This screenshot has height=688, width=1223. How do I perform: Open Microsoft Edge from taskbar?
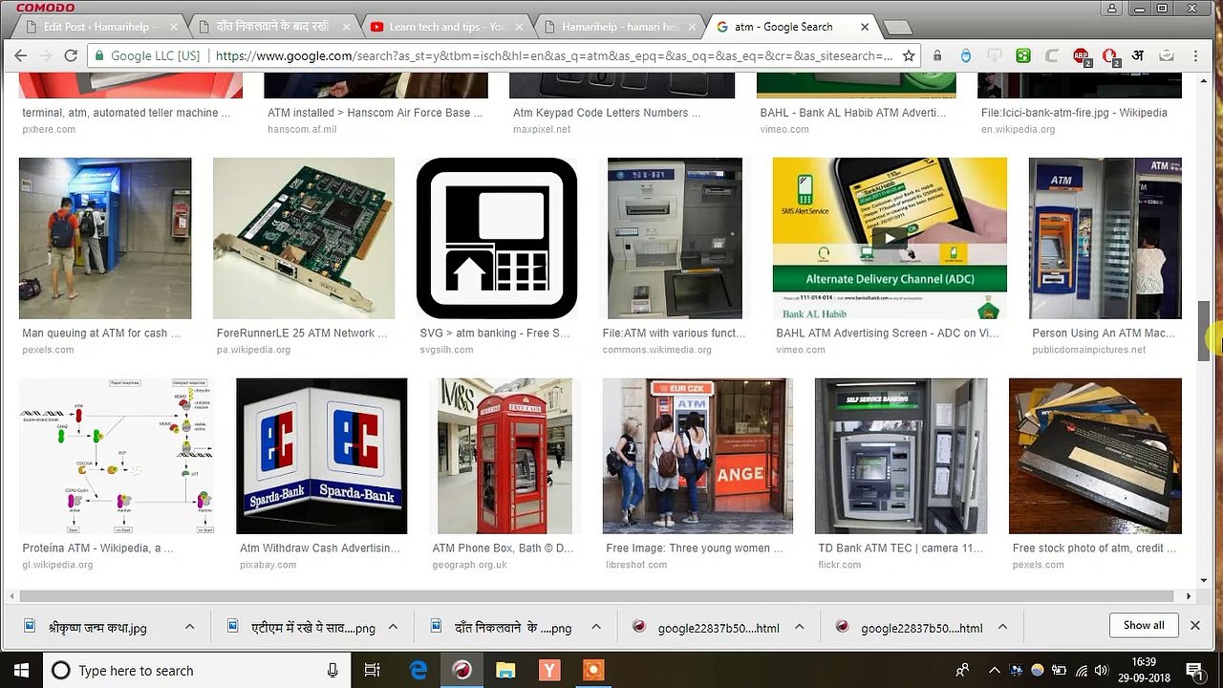(x=418, y=671)
